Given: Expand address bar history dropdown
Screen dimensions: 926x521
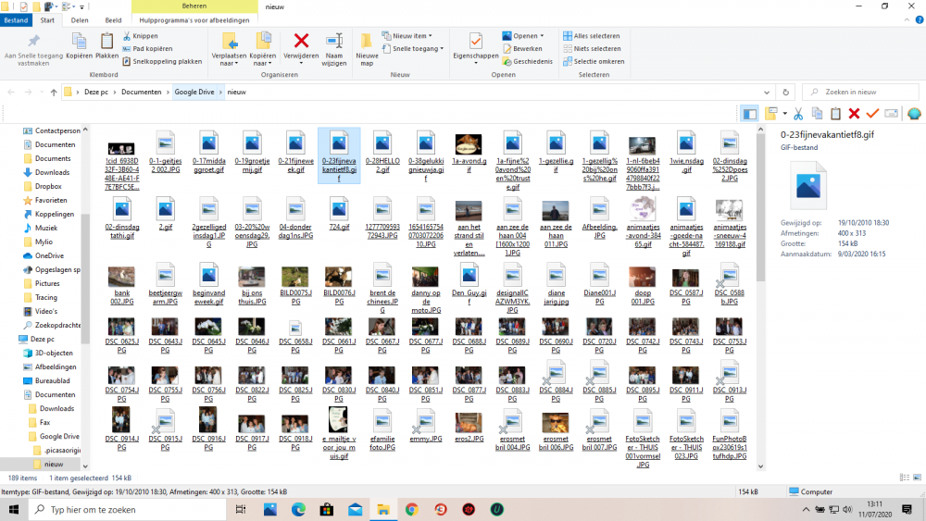Looking at the screenshot, I should coord(767,92).
